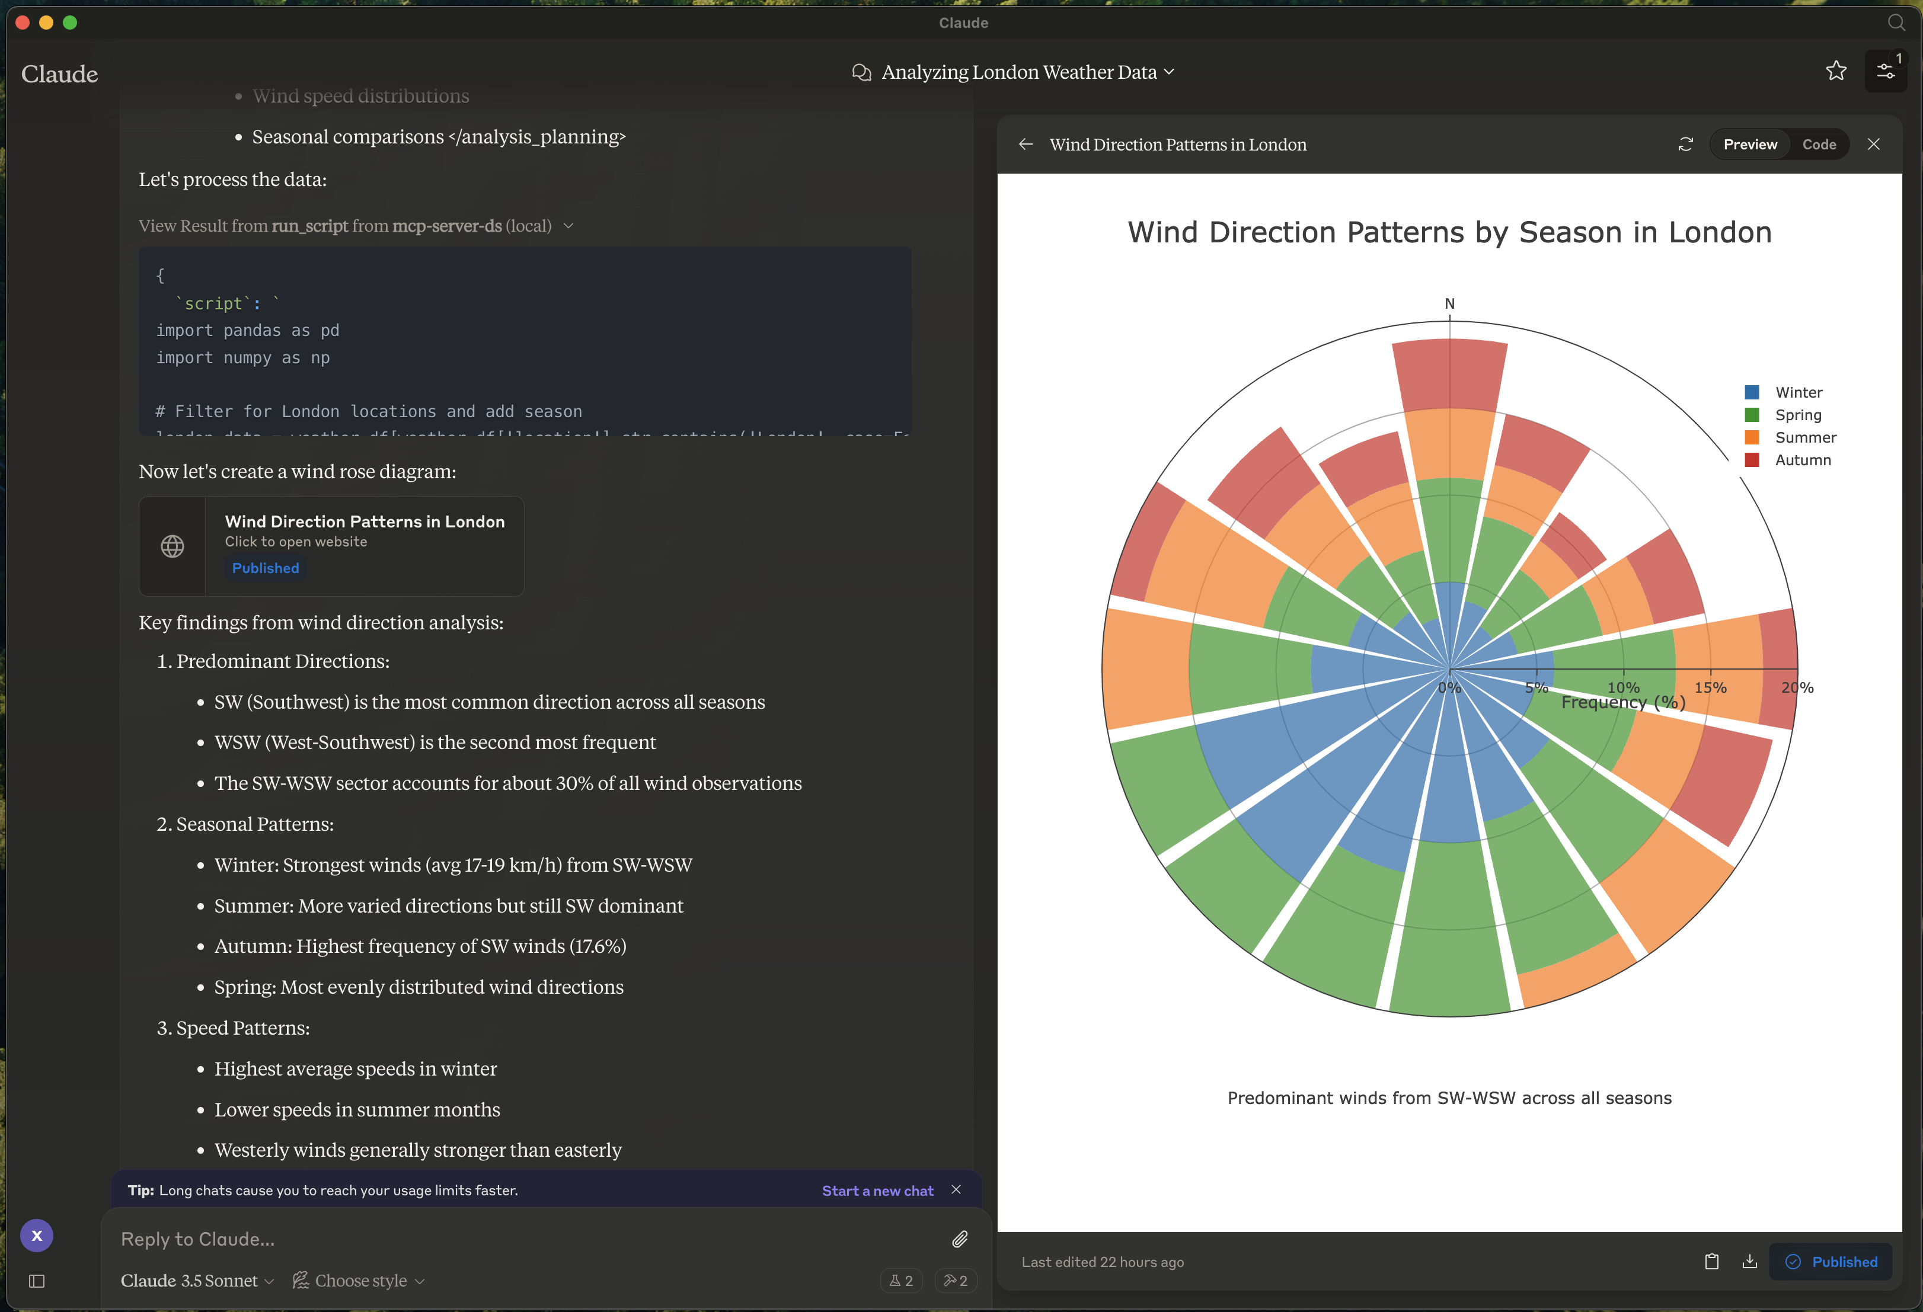The width and height of the screenshot is (1923, 1312).
Task: Open the Claude 3.5 Sonnet model selector
Action: 196,1281
